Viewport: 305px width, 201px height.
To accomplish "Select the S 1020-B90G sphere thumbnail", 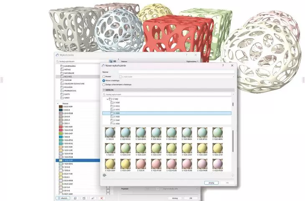I will pyautogui.click(x=217, y=134).
